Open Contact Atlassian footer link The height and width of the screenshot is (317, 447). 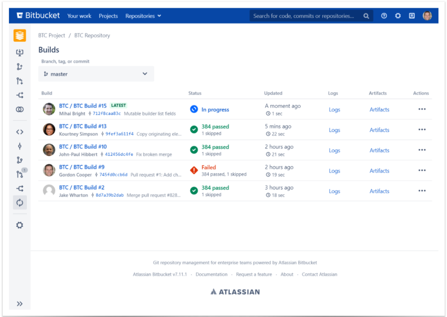coord(320,274)
